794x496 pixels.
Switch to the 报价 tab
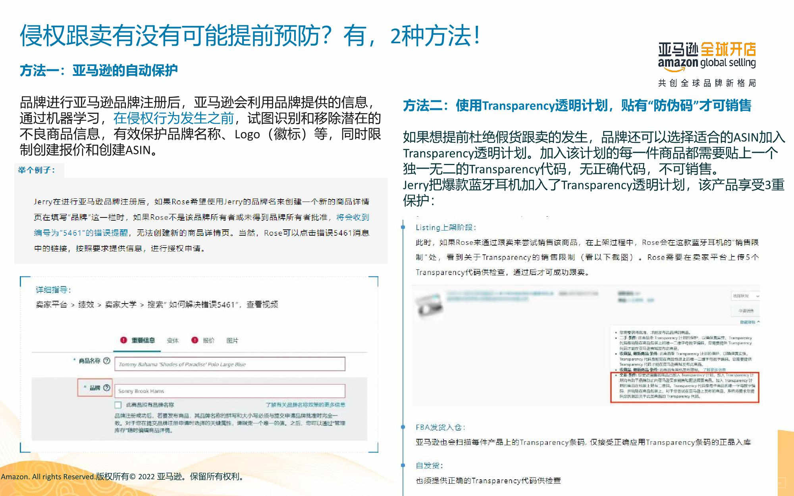tap(208, 340)
